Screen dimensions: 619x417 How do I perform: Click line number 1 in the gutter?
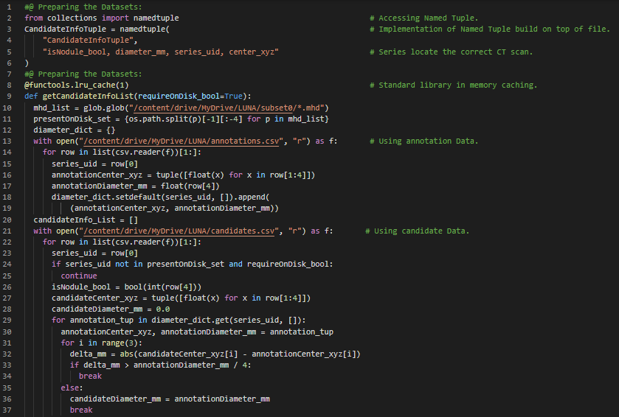pyautogui.click(x=7, y=7)
